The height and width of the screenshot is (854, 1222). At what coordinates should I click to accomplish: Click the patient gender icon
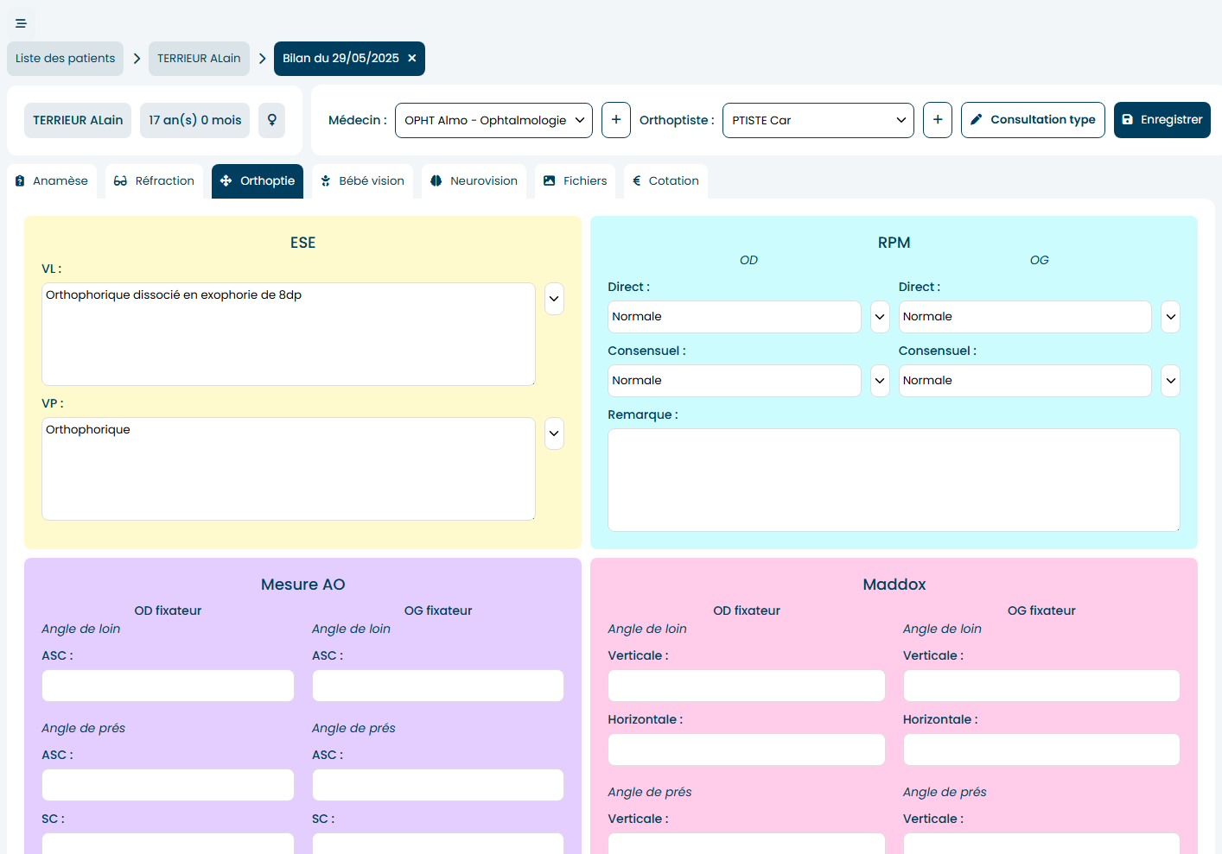[x=271, y=120]
